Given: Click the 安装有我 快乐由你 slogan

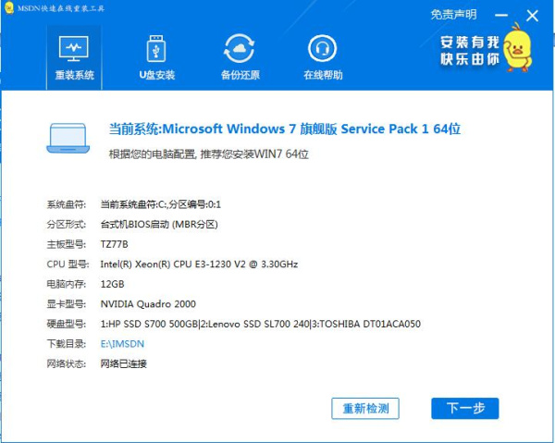Looking at the screenshot, I should point(470,51).
